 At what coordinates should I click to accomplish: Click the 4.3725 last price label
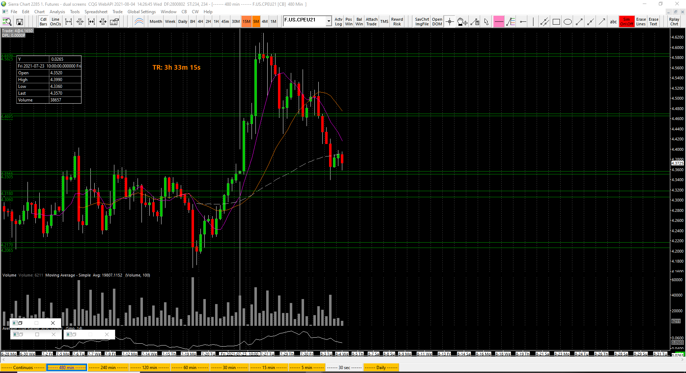click(x=677, y=163)
